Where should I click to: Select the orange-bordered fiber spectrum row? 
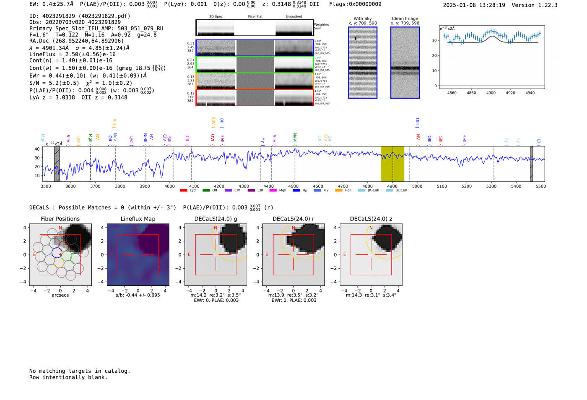tap(255, 81)
